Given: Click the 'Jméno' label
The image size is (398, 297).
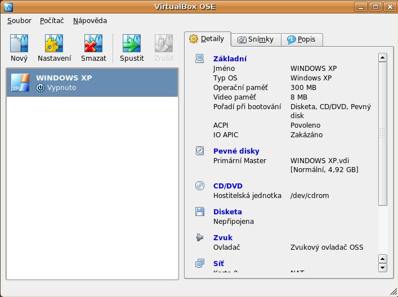Looking at the screenshot, I should (x=224, y=69).
